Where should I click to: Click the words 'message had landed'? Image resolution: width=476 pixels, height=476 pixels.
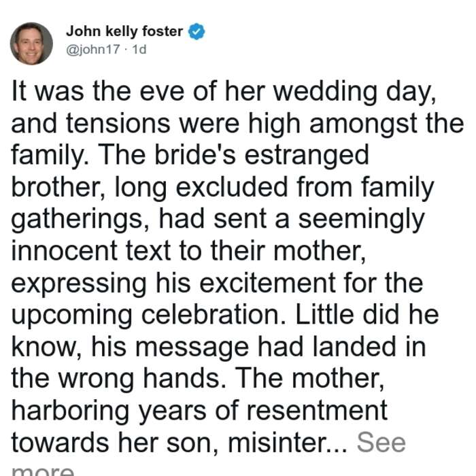tap(266, 347)
